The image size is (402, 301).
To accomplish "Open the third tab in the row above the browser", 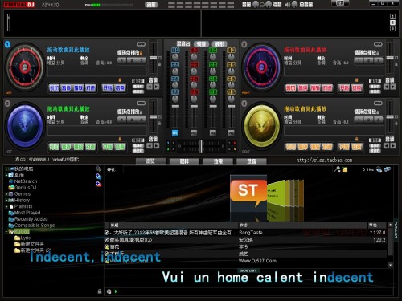I will pos(218,161).
